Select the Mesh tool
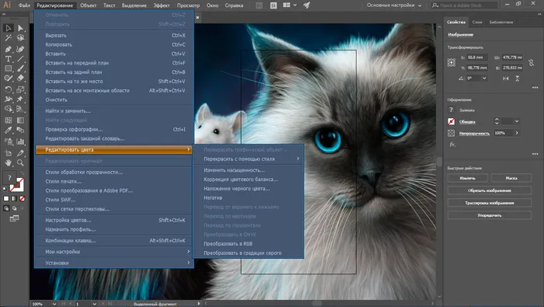Screen dimensions: 544x307 [x=9, y=120]
